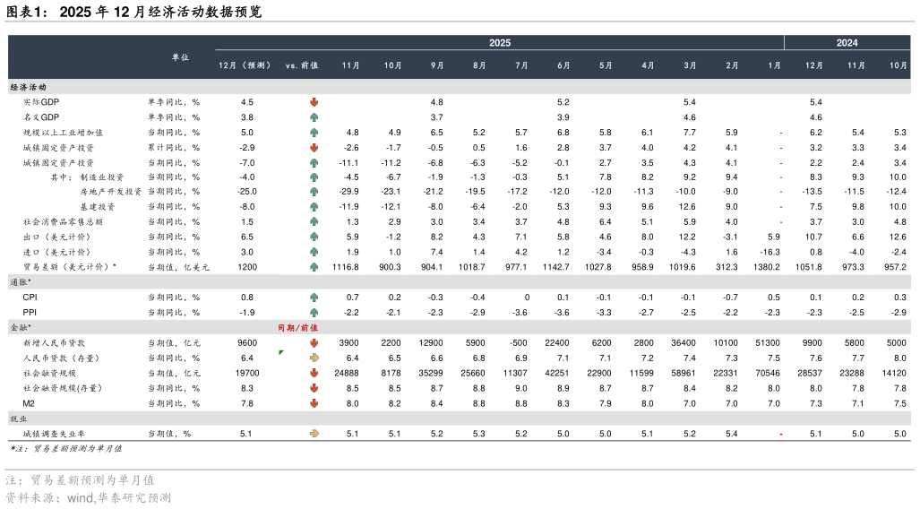Click red arrow for 城镇固定资产投资 累计同比 row

(x=314, y=148)
